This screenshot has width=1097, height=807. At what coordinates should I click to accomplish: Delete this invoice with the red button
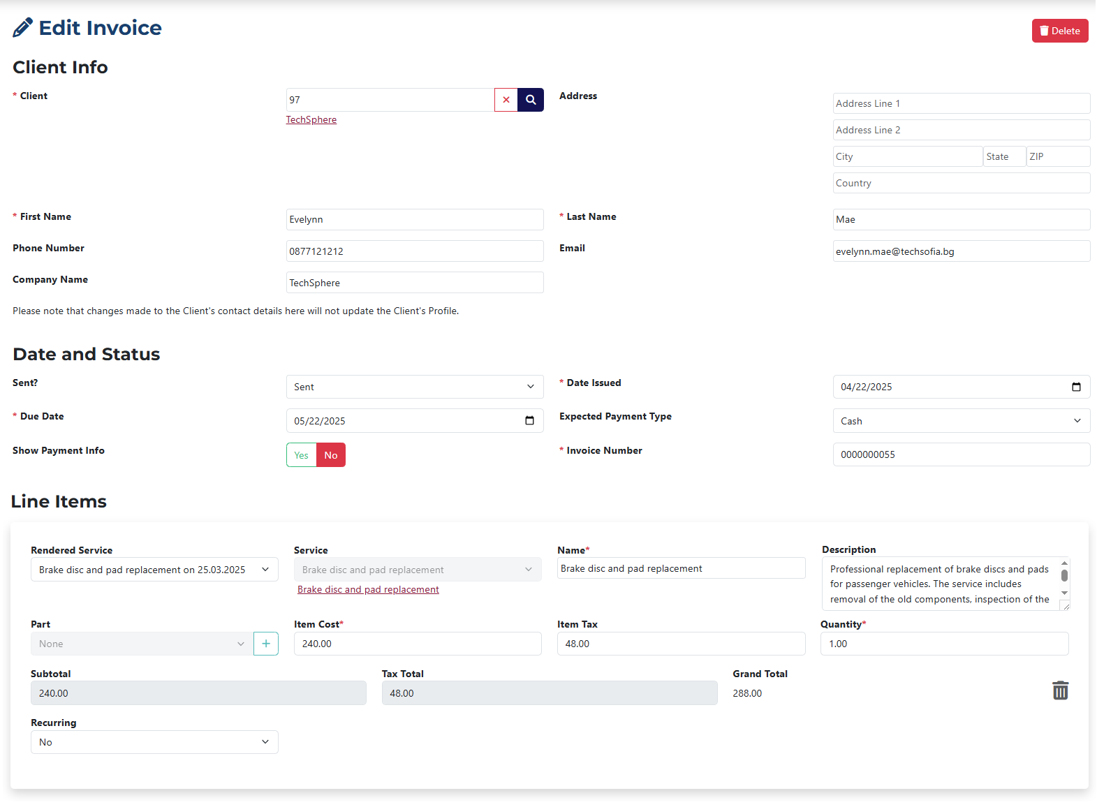(x=1060, y=31)
